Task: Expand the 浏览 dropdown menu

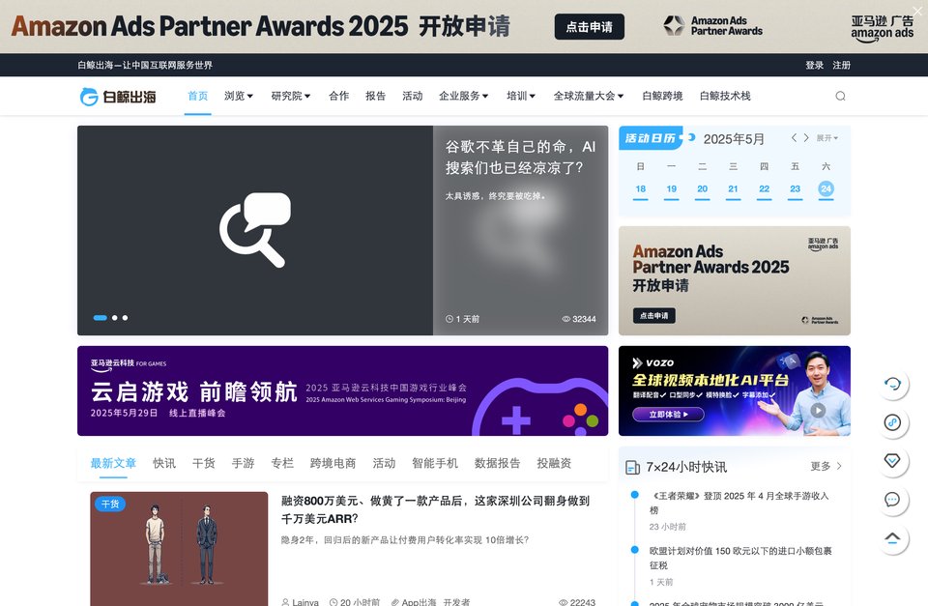Action: click(239, 96)
